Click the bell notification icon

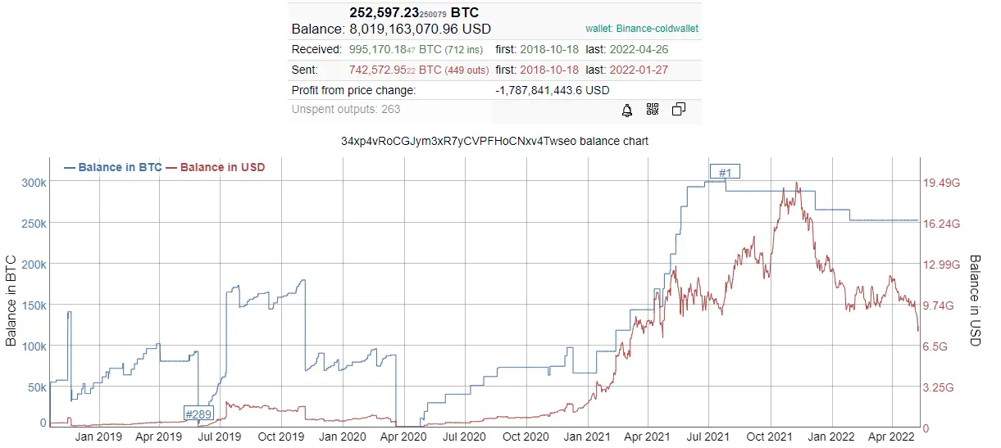[x=627, y=110]
